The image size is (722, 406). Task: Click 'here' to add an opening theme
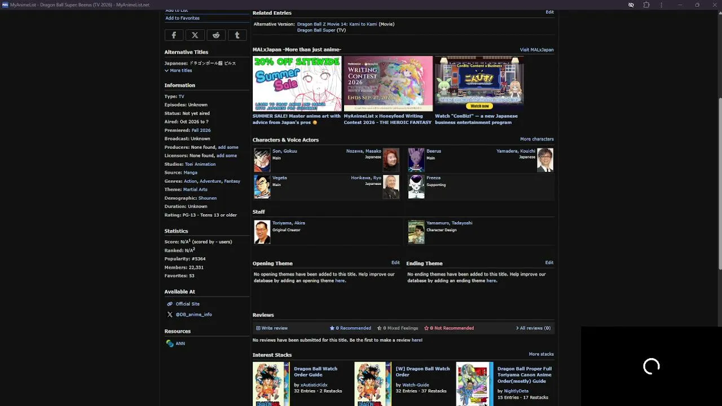[x=340, y=281]
